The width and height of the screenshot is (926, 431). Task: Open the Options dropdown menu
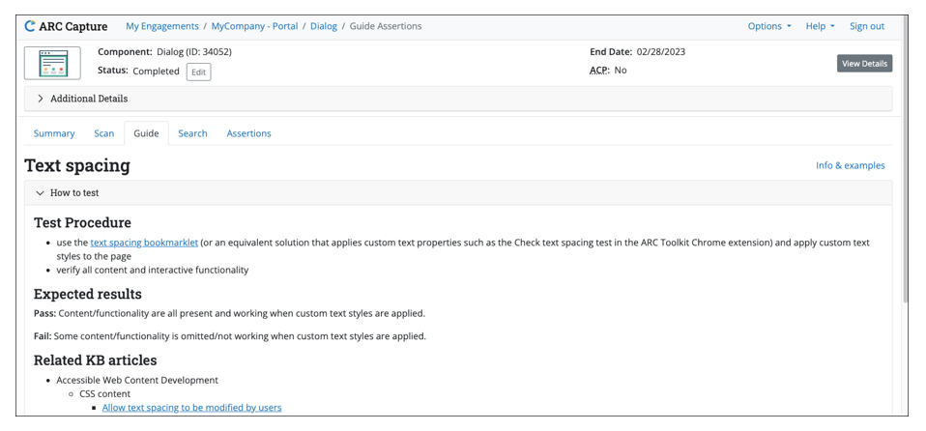coord(768,26)
